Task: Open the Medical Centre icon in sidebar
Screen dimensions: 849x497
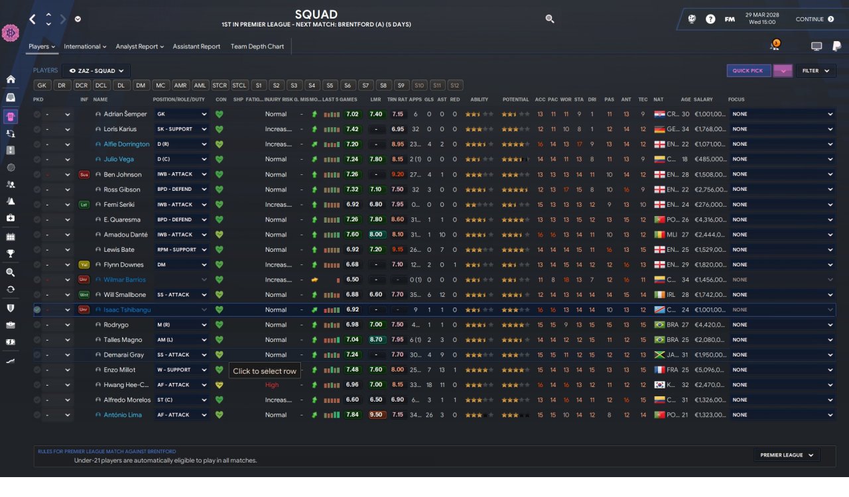Action: point(11,219)
